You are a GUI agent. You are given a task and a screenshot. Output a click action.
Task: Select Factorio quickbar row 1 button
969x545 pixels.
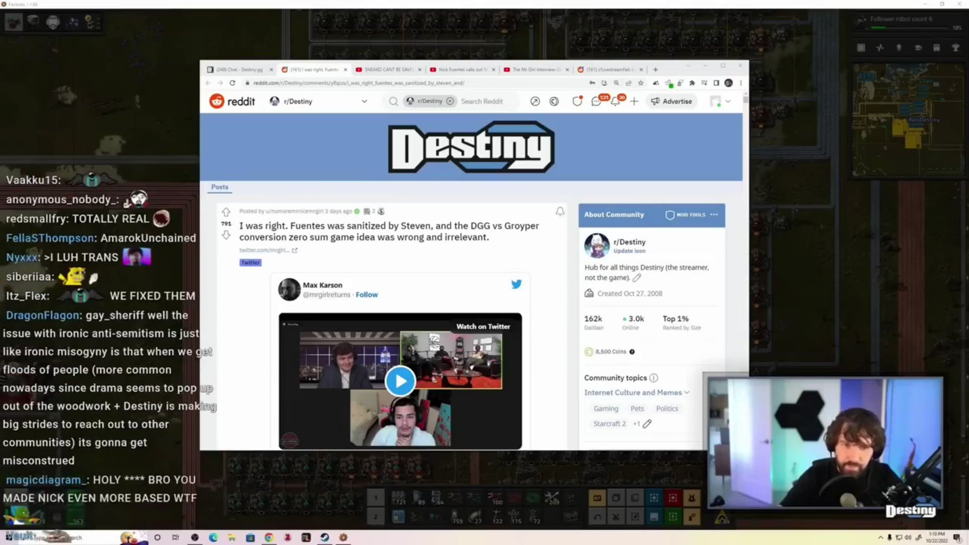pyautogui.click(x=375, y=499)
